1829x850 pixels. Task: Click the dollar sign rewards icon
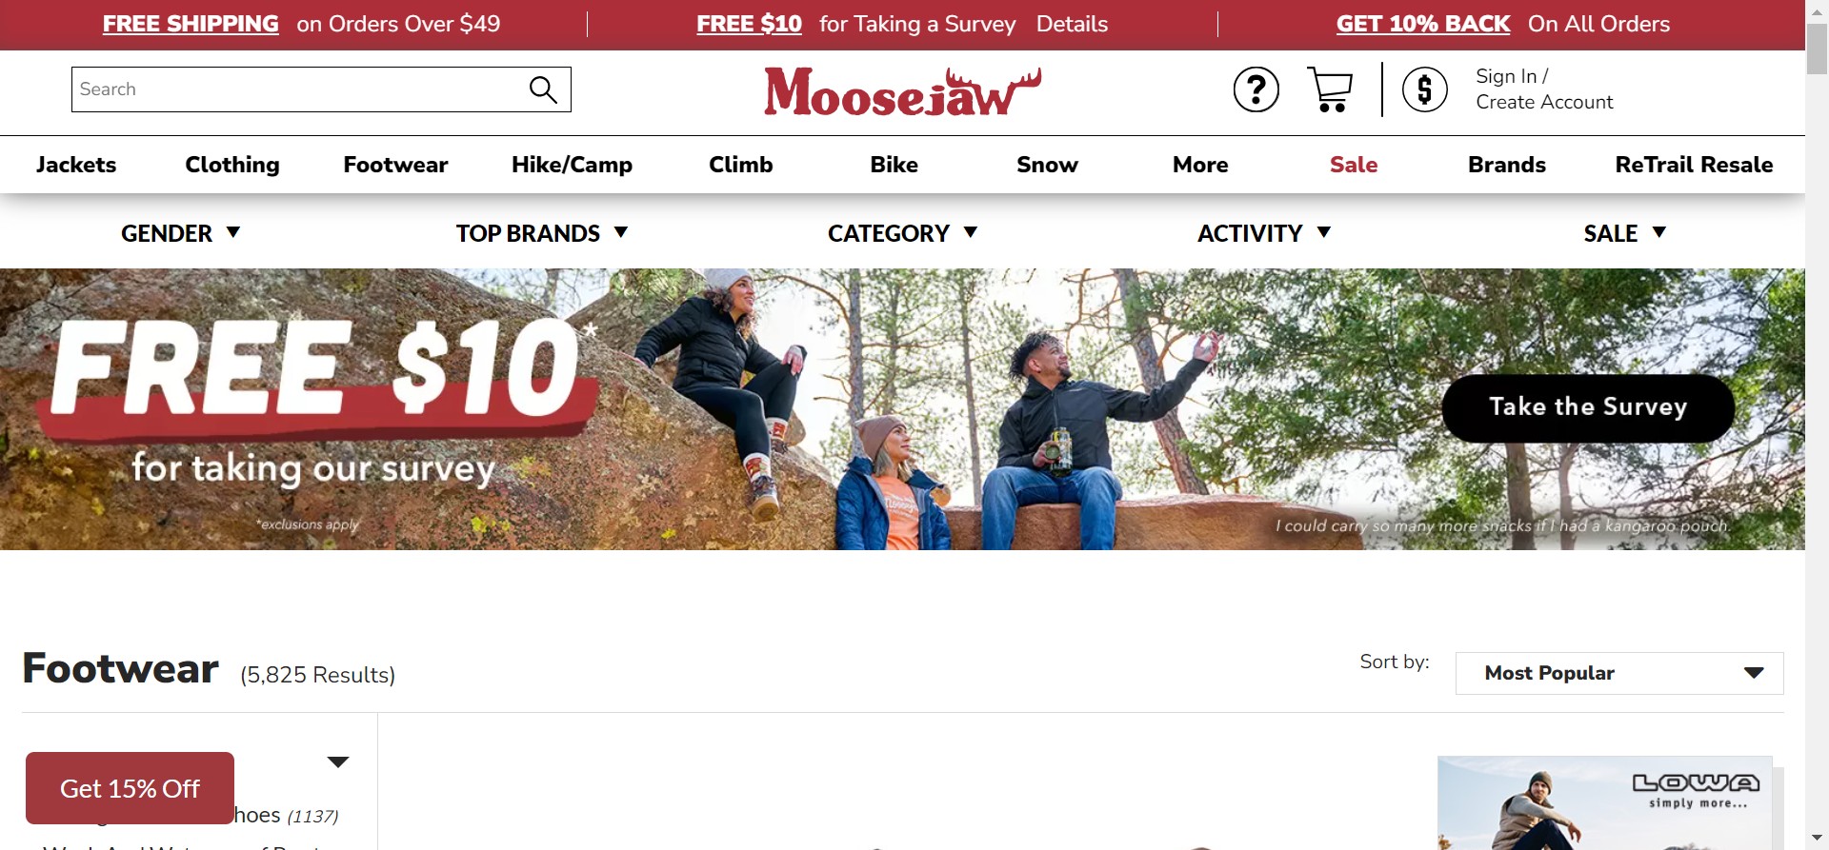point(1425,90)
